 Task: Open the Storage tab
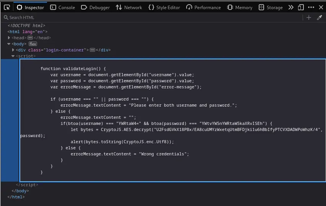coord(271,8)
